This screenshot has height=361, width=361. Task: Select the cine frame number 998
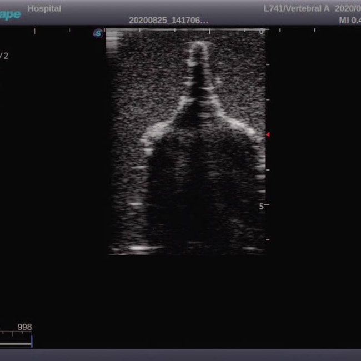coord(24,328)
